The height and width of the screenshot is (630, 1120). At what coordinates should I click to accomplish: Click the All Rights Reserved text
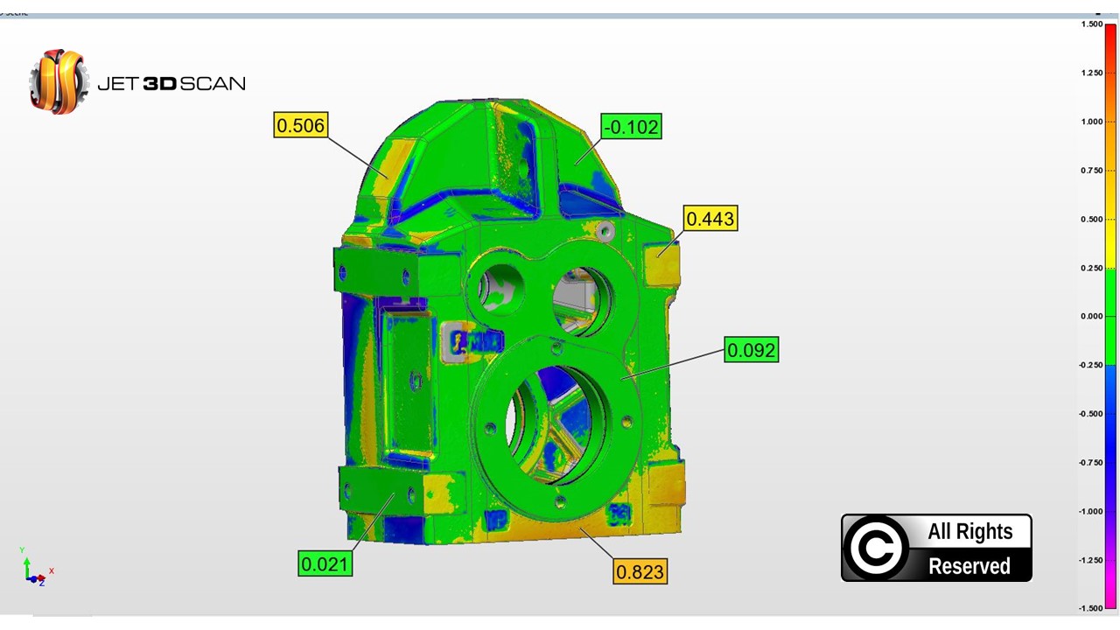969,549
